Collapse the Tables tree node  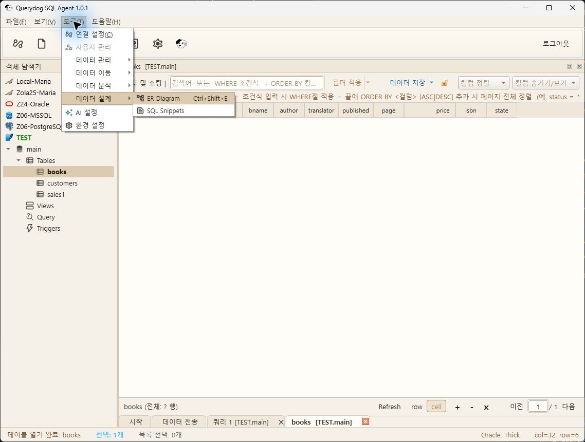click(x=19, y=160)
